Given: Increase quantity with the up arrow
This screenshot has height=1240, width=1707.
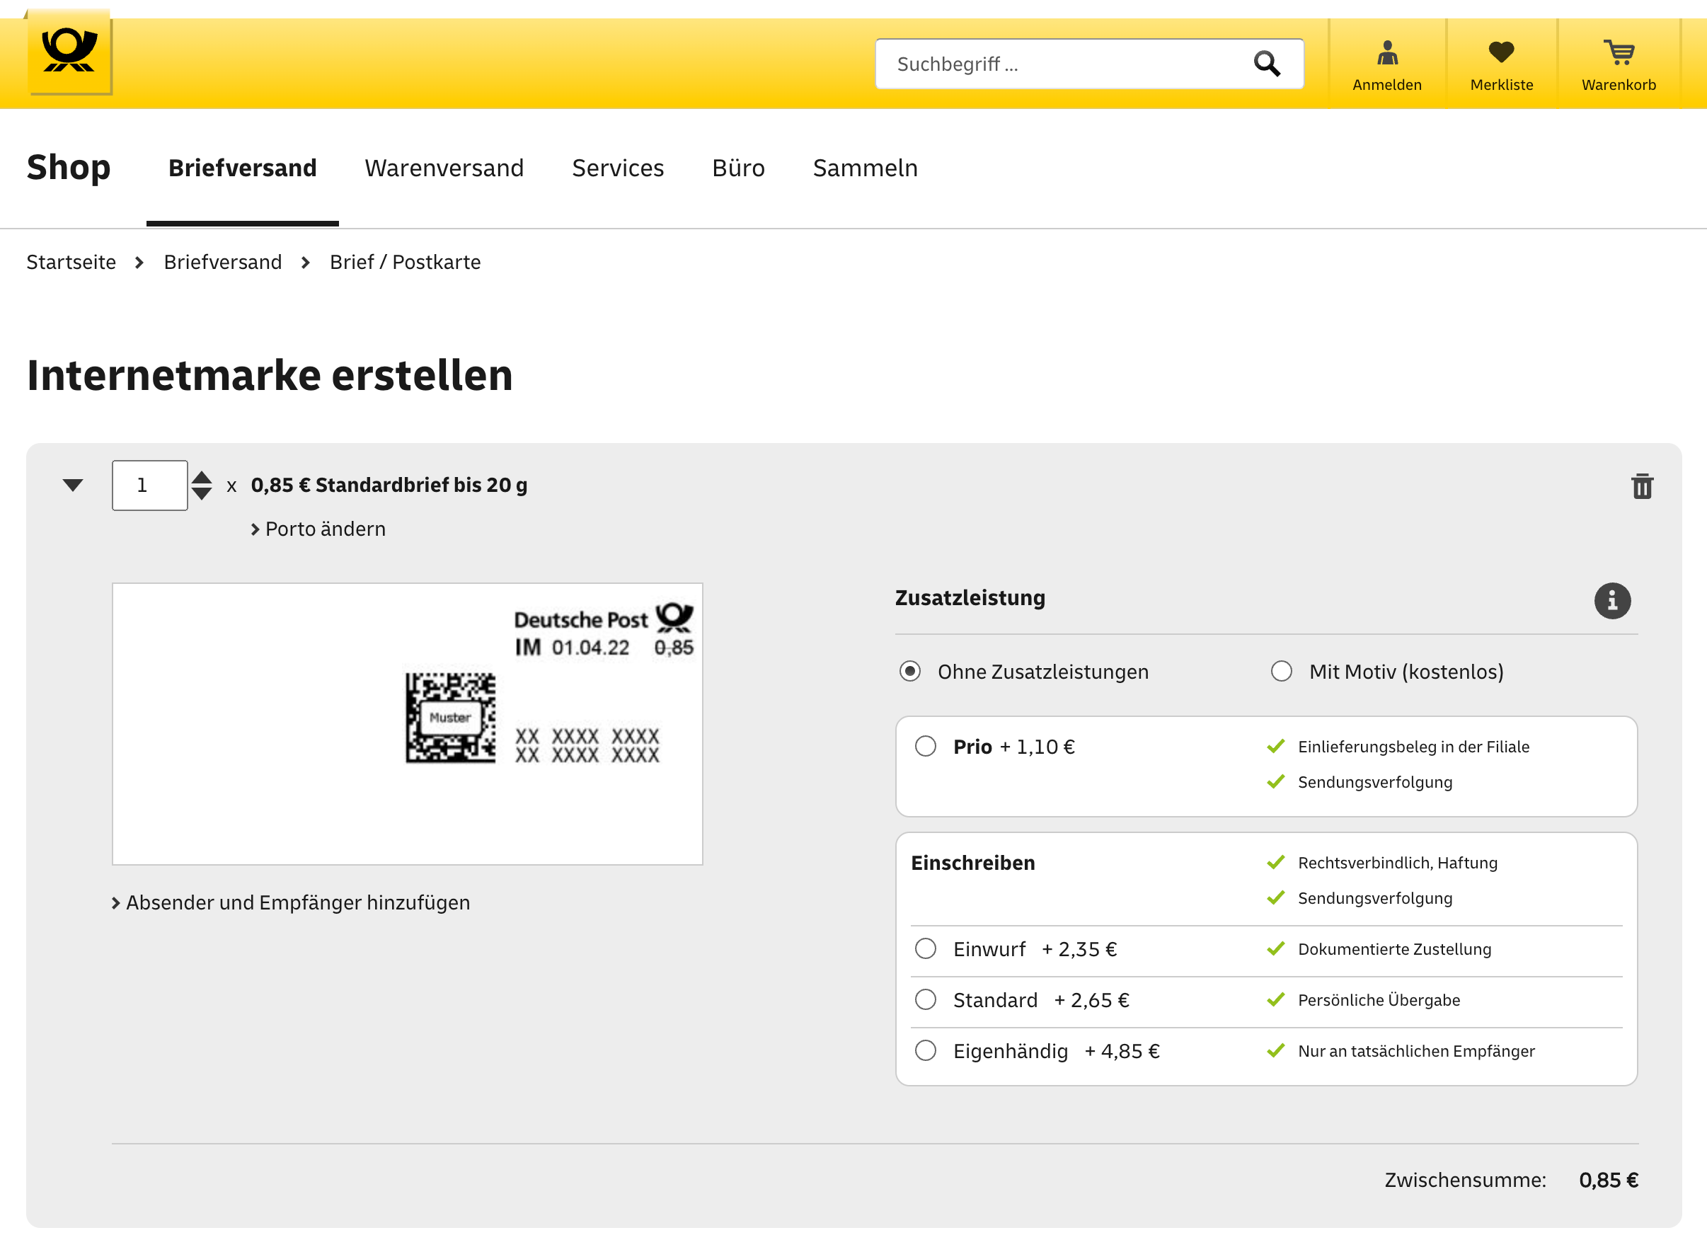Looking at the screenshot, I should [x=202, y=477].
